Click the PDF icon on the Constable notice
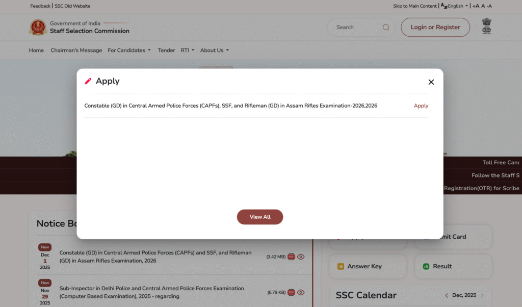This screenshot has height=307, width=522. pyautogui.click(x=291, y=257)
